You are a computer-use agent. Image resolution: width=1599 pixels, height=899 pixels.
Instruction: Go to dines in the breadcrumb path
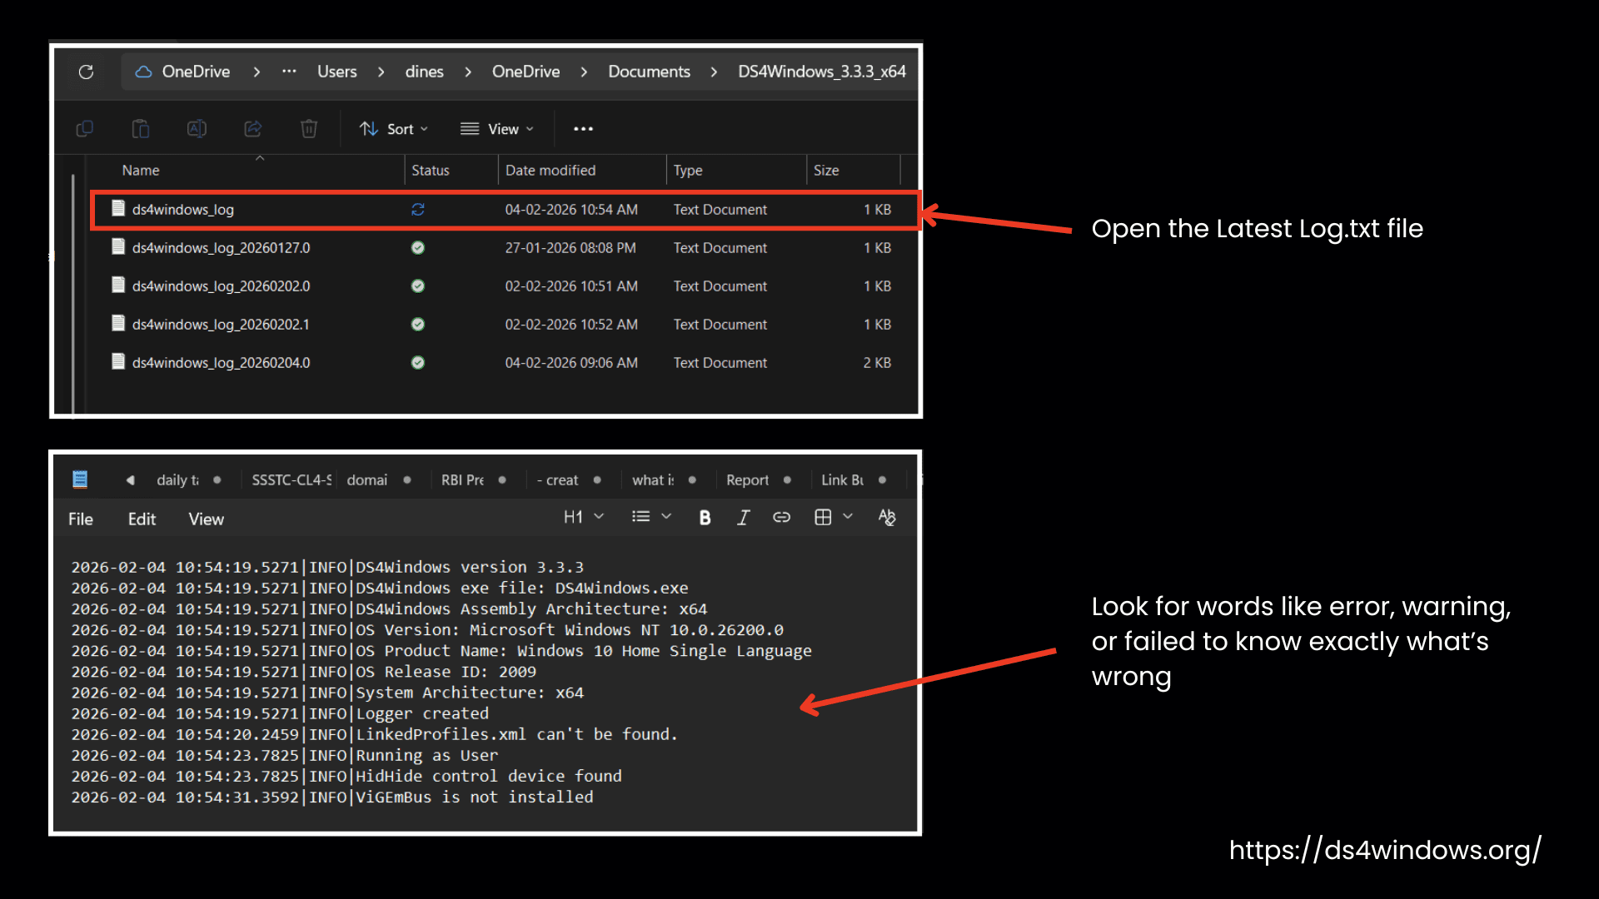point(424,72)
